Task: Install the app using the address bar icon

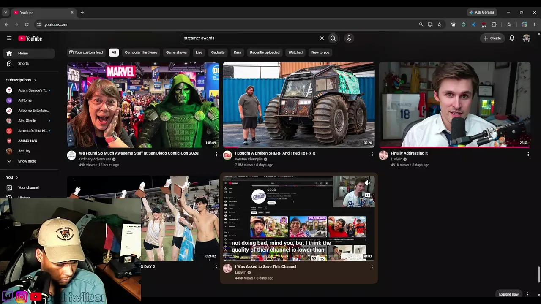Action: tap(430, 24)
